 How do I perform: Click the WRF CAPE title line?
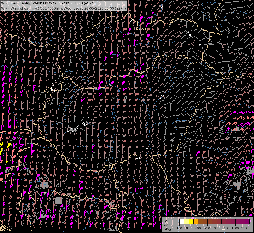click(x=48, y=3)
